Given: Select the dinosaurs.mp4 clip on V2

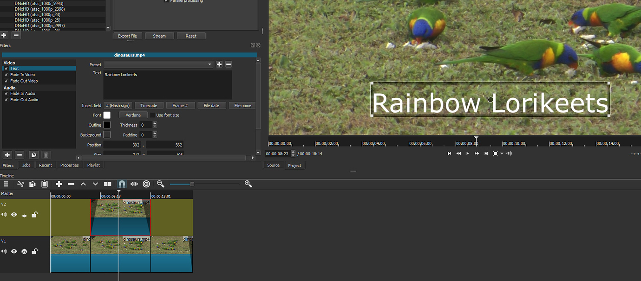Looking at the screenshot, I should pos(120,217).
